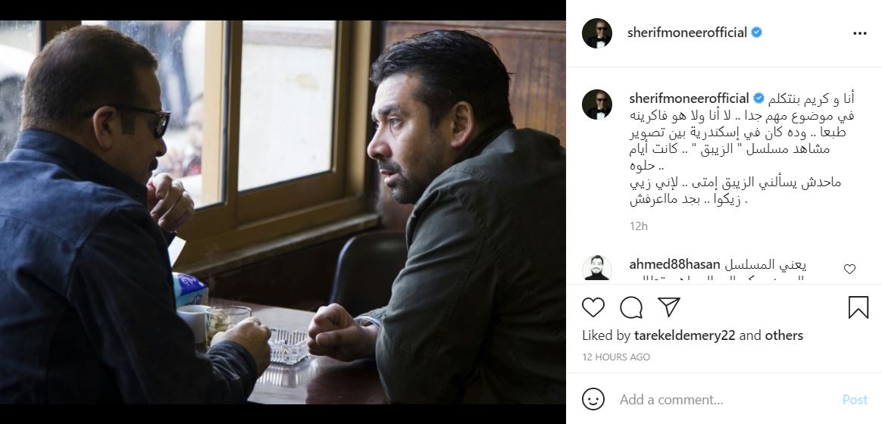Open sherifmoneerofficial username in the header
This screenshot has width=882, height=424.
(x=687, y=33)
